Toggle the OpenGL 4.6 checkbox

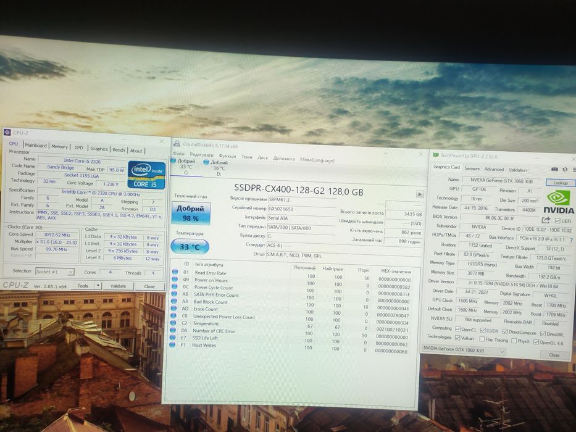click(x=536, y=342)
